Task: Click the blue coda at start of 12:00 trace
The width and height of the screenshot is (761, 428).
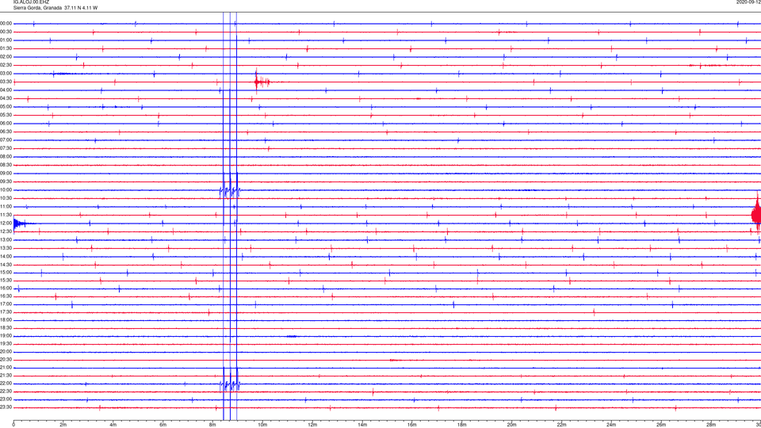Action: point(22,224)
